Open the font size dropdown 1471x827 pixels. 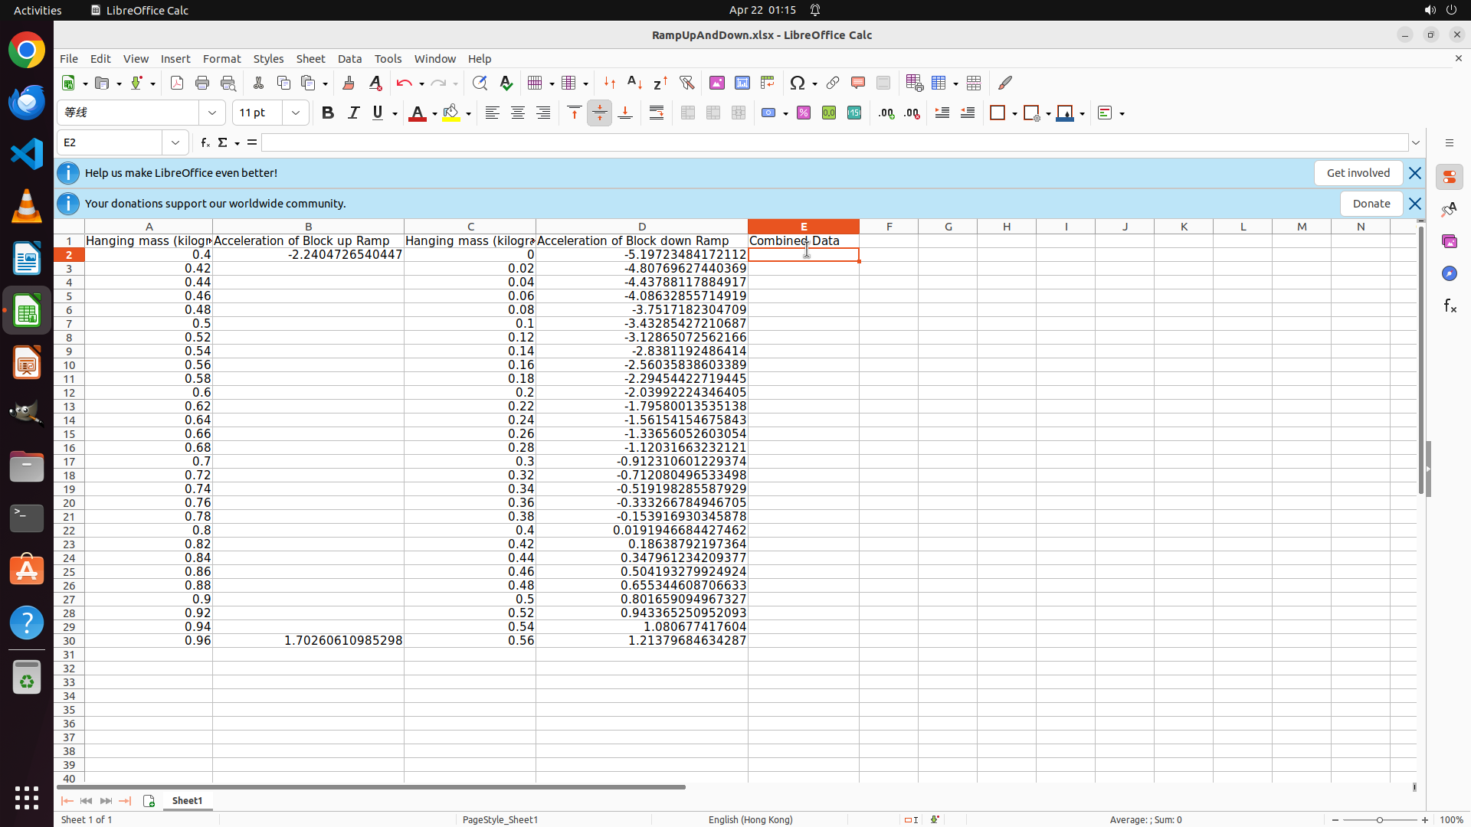tap(296, 113)
